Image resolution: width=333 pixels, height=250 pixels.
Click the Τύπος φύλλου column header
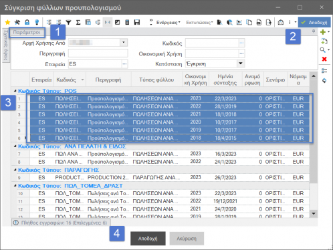pos(156,80)
